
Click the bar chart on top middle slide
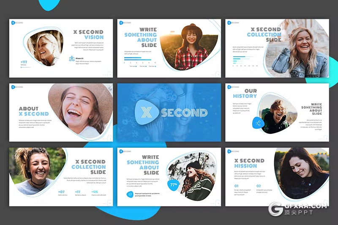140,62
